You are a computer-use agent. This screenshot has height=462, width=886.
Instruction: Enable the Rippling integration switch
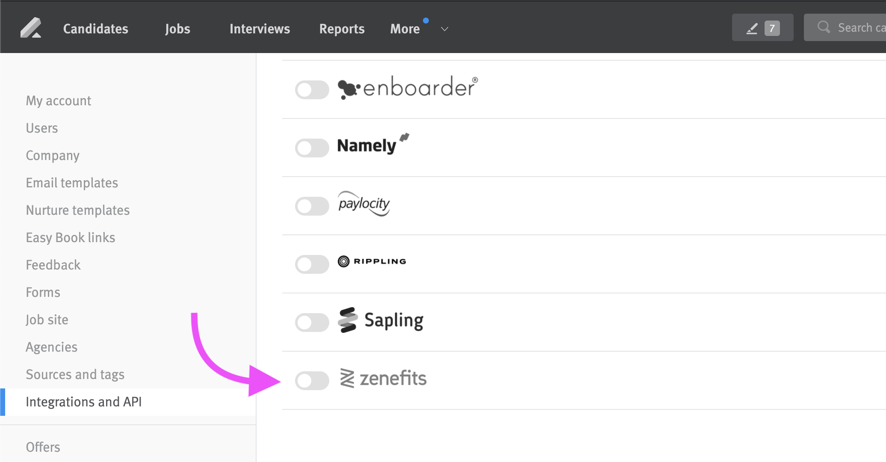(x=312, y=264)
